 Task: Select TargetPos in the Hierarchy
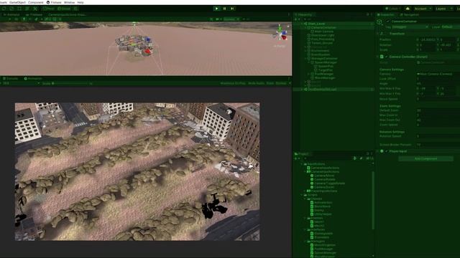tap(326, 70)
